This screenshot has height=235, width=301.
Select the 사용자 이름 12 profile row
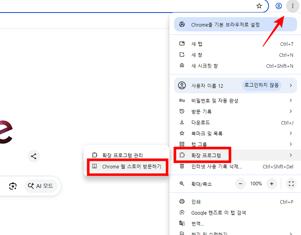pos(235,85)
